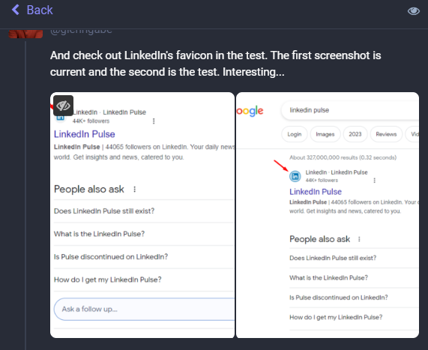Image resolution: width=428 pixels, height=350 pixels.
Task: Select the Login filter chip
Action: click(x=295, y=134)
